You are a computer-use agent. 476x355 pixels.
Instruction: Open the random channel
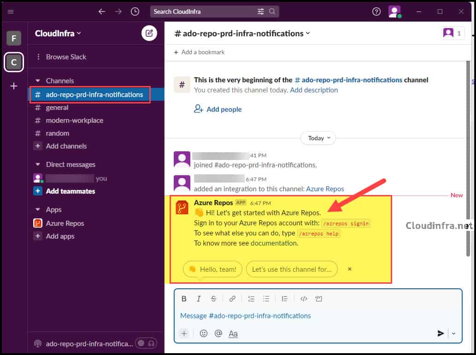point(58,133)
